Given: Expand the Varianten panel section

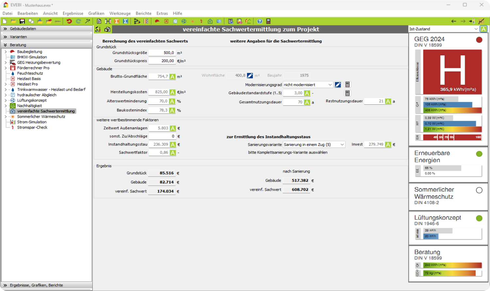Looking at the screenshot, I should pyautogui.click(x=46, y=37).
